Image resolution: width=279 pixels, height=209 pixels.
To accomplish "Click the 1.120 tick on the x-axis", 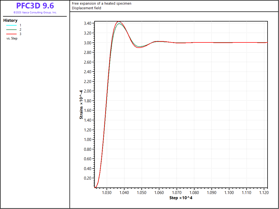I will pyautogui.click(x=264, y=193).
